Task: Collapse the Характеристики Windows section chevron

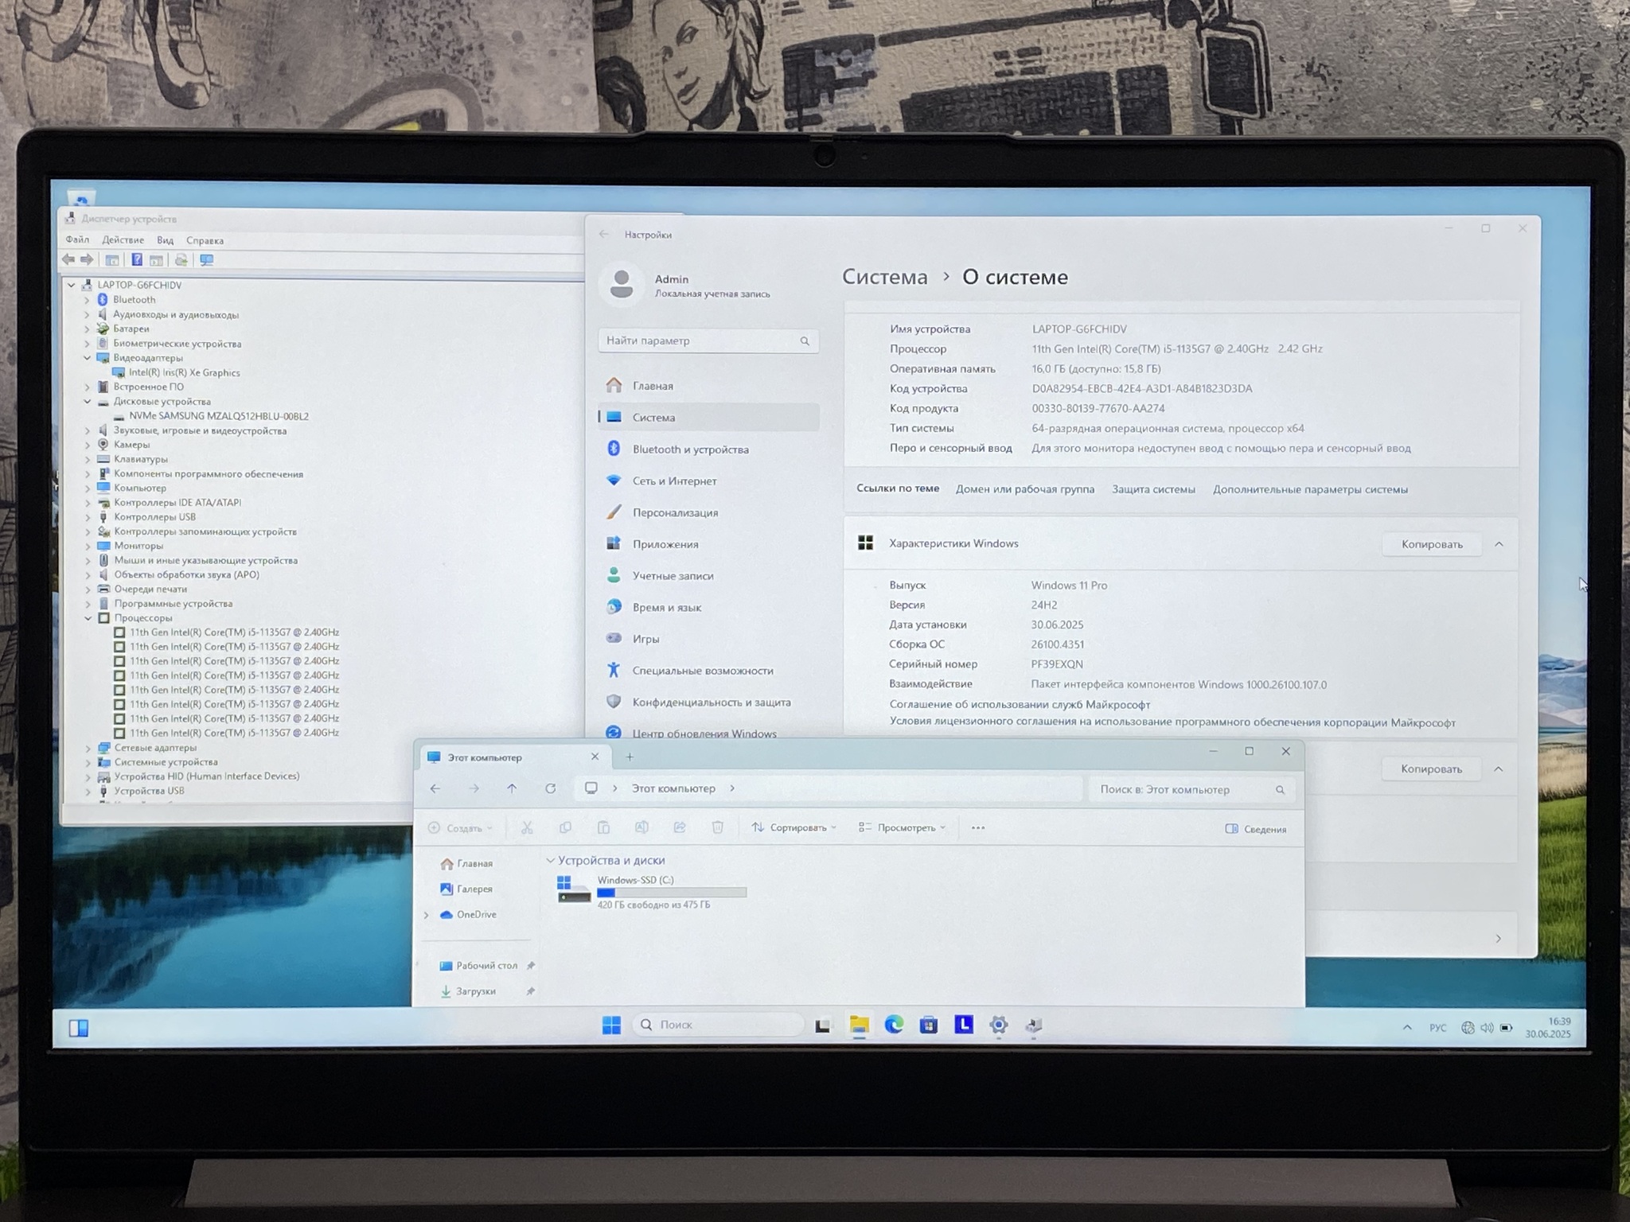Action: [1499, 544]
